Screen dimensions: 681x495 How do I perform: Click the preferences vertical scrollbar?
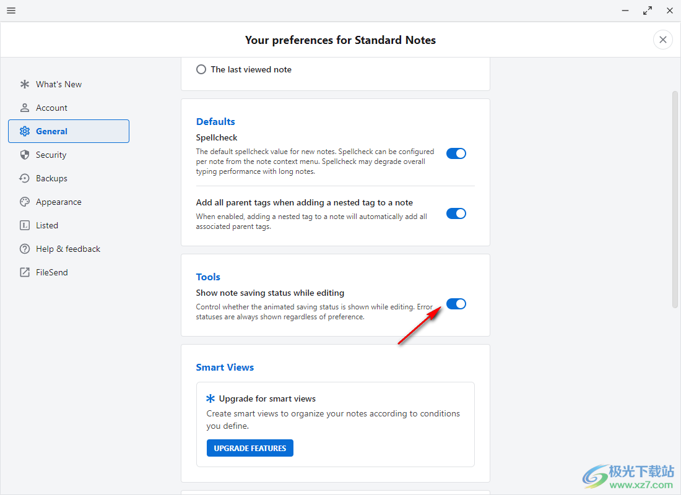(x=675, y=199)
